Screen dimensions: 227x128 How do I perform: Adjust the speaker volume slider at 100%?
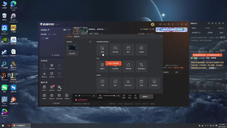(109, 96)
